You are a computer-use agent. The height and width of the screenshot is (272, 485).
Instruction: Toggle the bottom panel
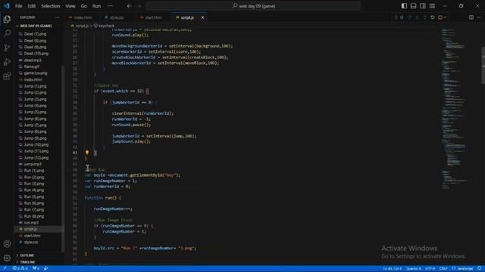coord(413,6)
